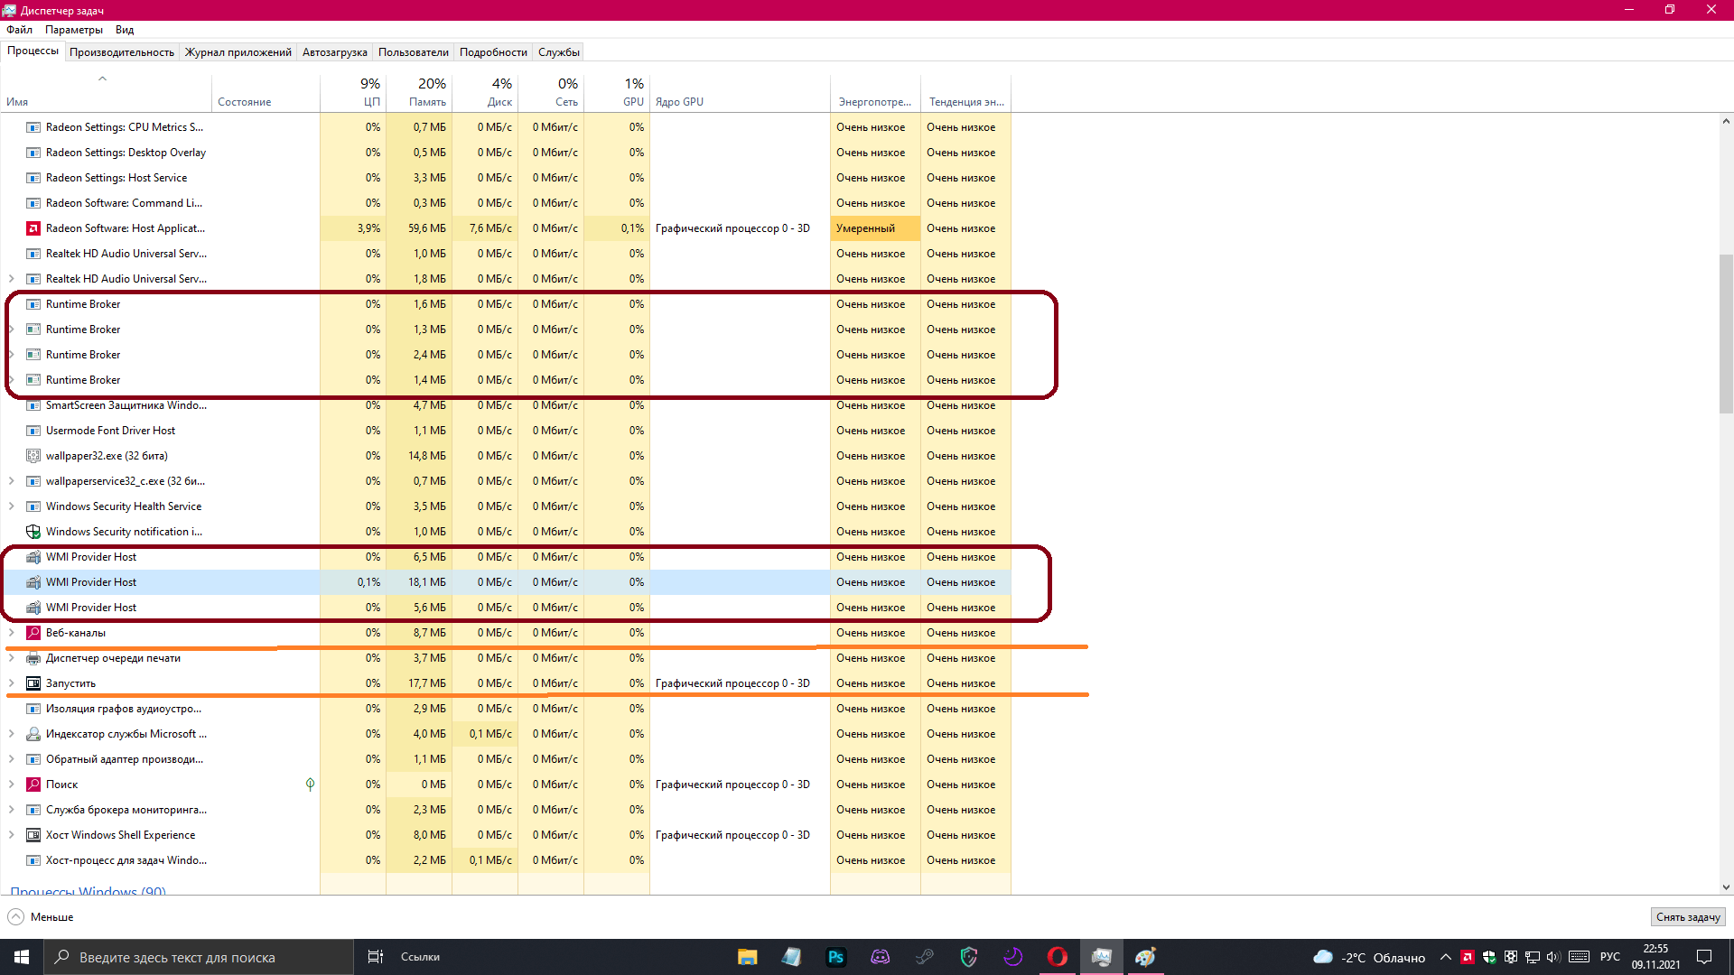The width and height of the screenshot is (1734, 975).
Task: Click the Paint taskbar icon
Action: pos(1145,957)
